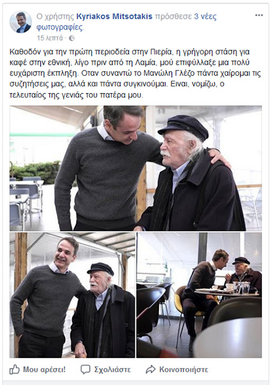Screen dimensions: 272x385
Task: Click the thumbs-up like icon
Action: (x=14, y=369)
